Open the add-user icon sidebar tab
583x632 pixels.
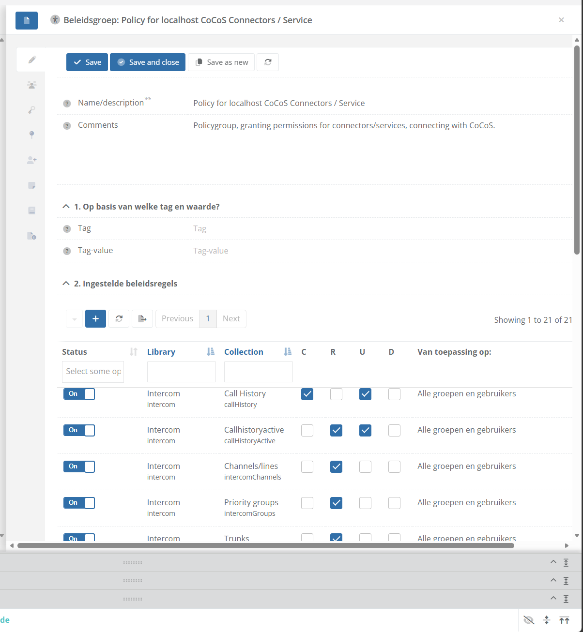[31, 160]
